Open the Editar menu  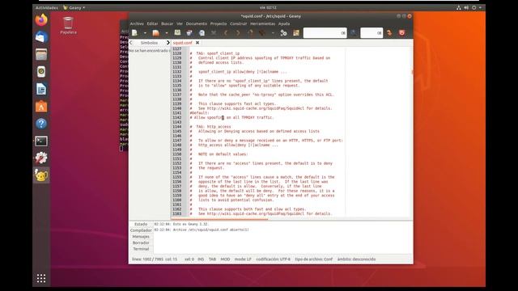coord(152,23)
